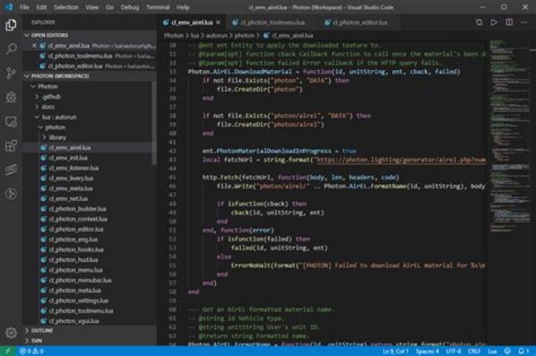Viewport: 536px width, 356px height.
Task: Open the Go menu
Action: coord(109,7)
